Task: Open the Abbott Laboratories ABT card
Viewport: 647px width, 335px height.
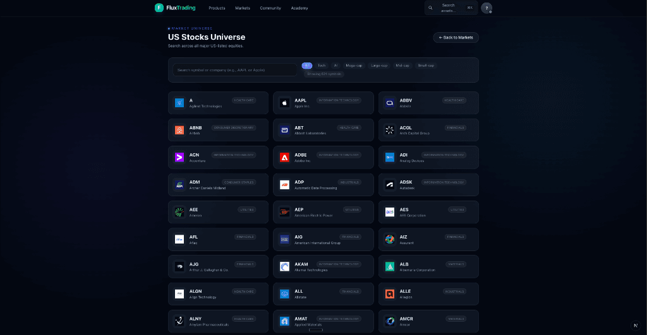Action: pos(323,130)
